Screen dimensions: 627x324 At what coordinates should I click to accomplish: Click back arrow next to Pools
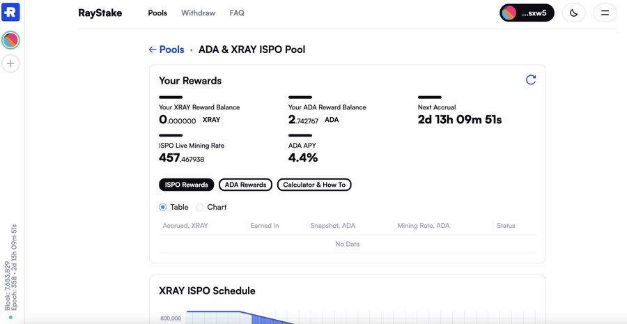[x=153, y=49]
